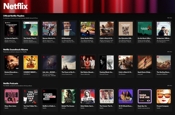Click the 'Kris Bowers' artist name
Screen dimensions: 175x115
point(122,74)
